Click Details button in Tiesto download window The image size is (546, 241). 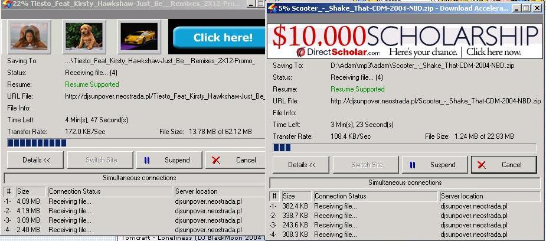tap(35, 160)
